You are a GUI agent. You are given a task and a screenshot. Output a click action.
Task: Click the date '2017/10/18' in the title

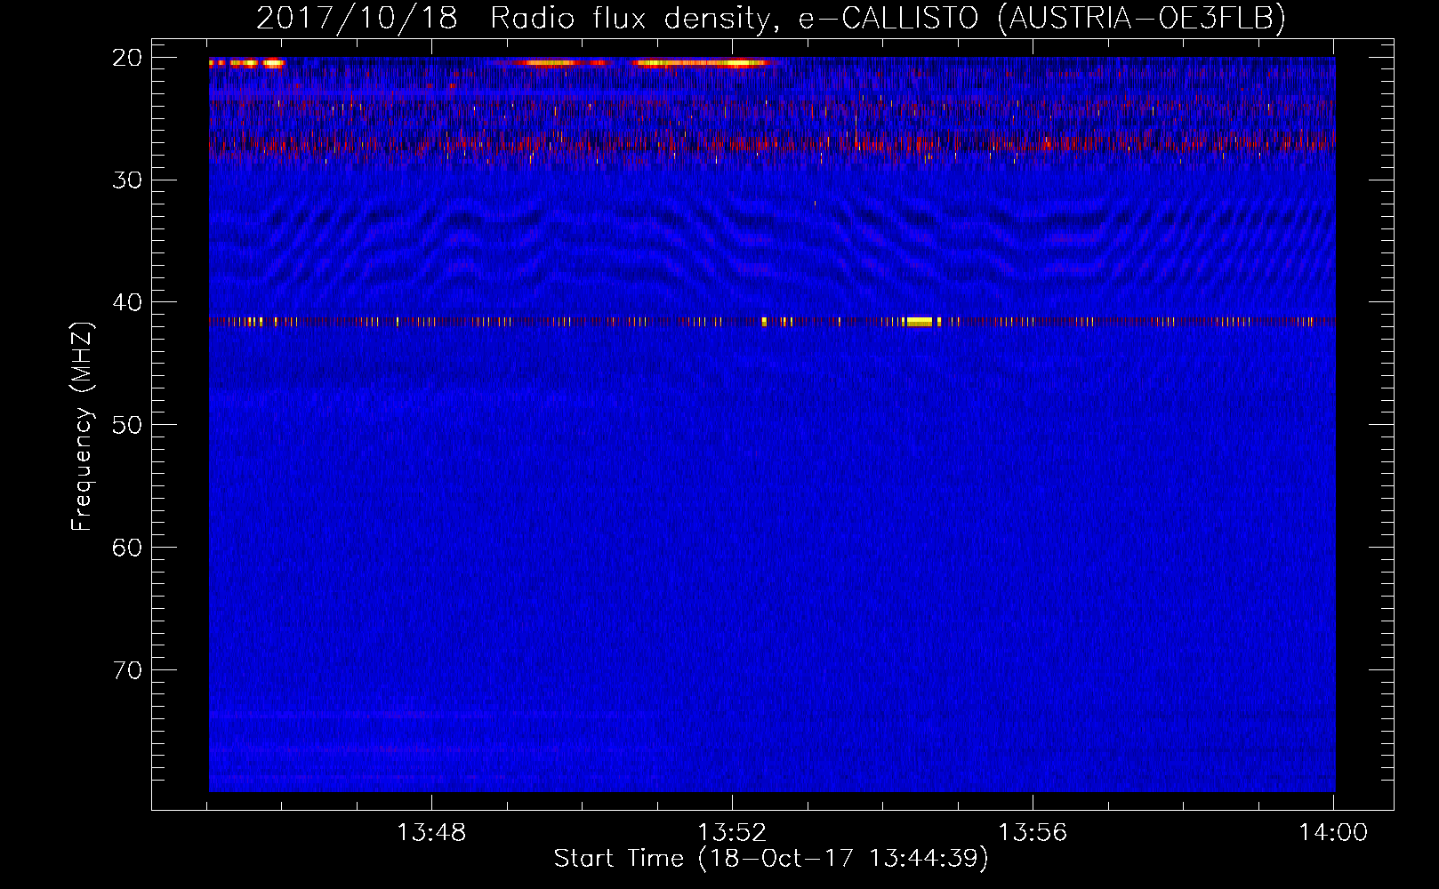point(357,18)
